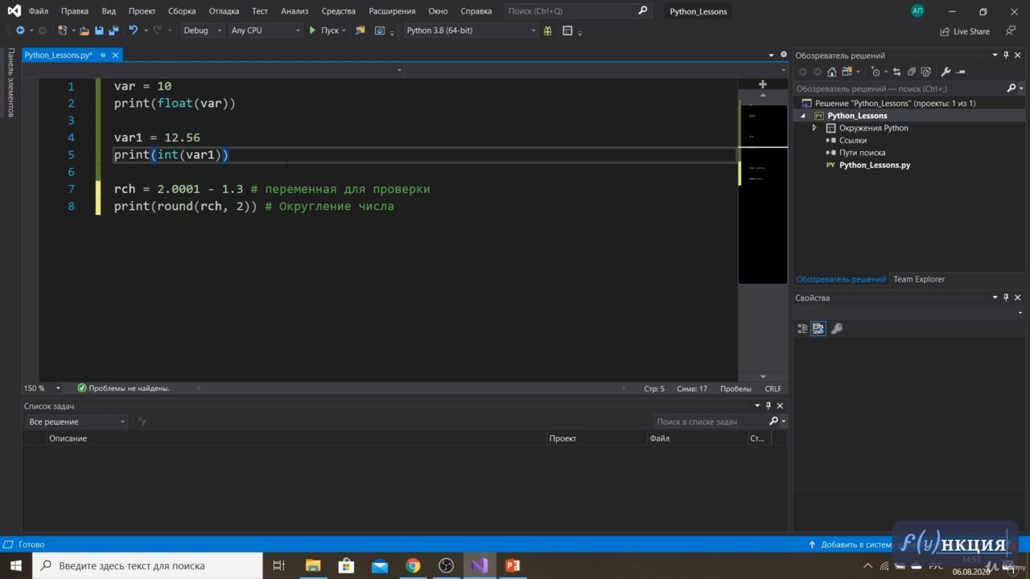The image size is (1030, 579).
Task: Click the Open File folder icon
Action: [x=84, y=31]
